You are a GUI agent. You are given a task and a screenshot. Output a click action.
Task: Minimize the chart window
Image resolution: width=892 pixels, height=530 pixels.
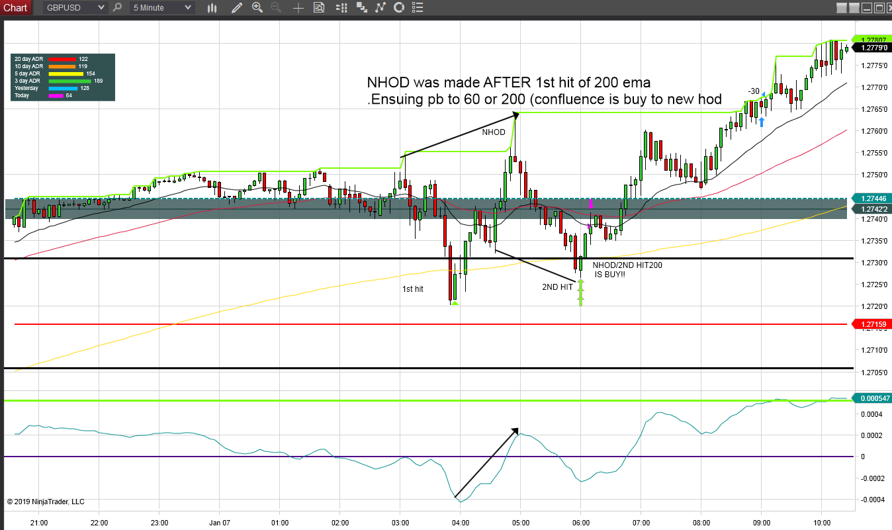866,8
